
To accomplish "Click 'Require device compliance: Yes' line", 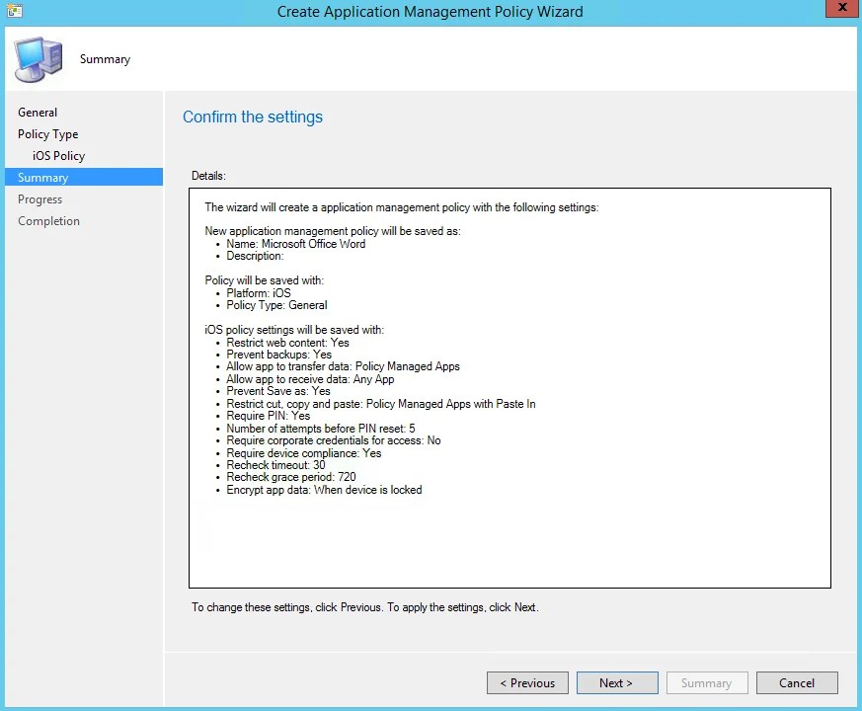I will 303,453.
